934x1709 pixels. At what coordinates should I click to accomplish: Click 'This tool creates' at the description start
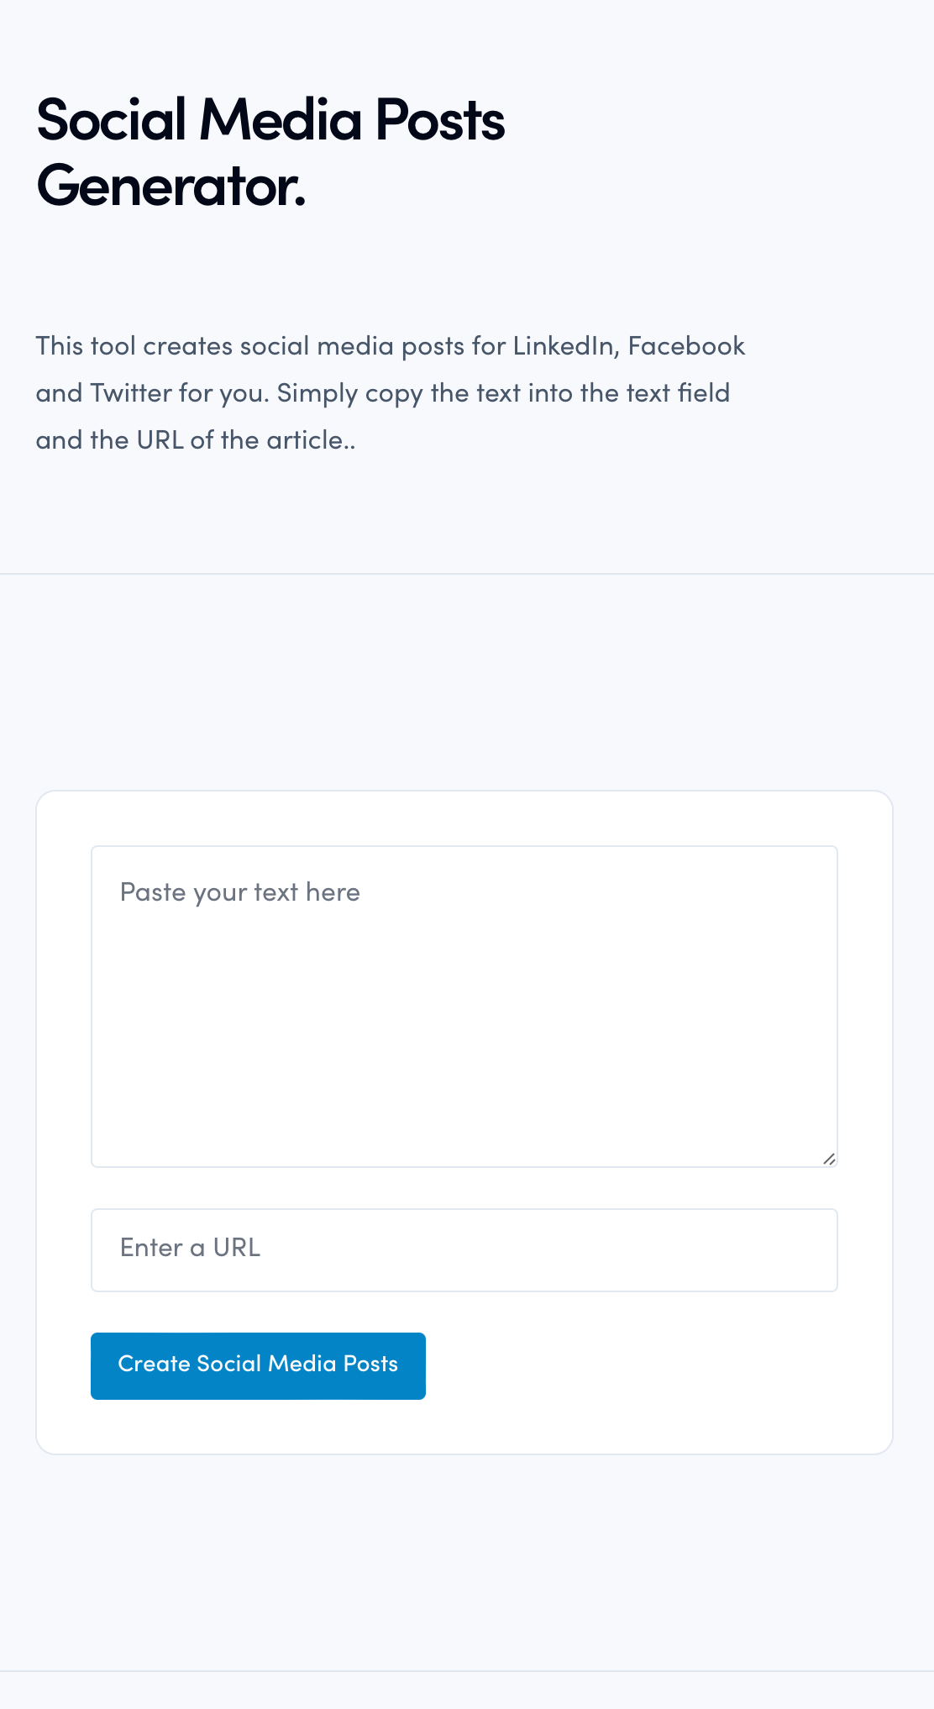[134, 346]
